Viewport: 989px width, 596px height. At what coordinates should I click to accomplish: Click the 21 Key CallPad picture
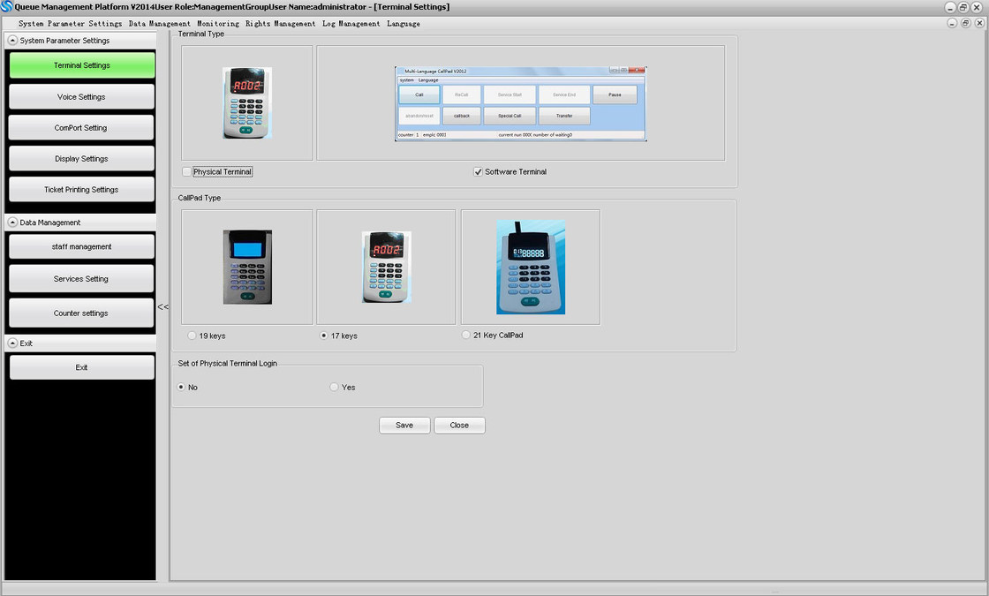(x=530, y=267)
